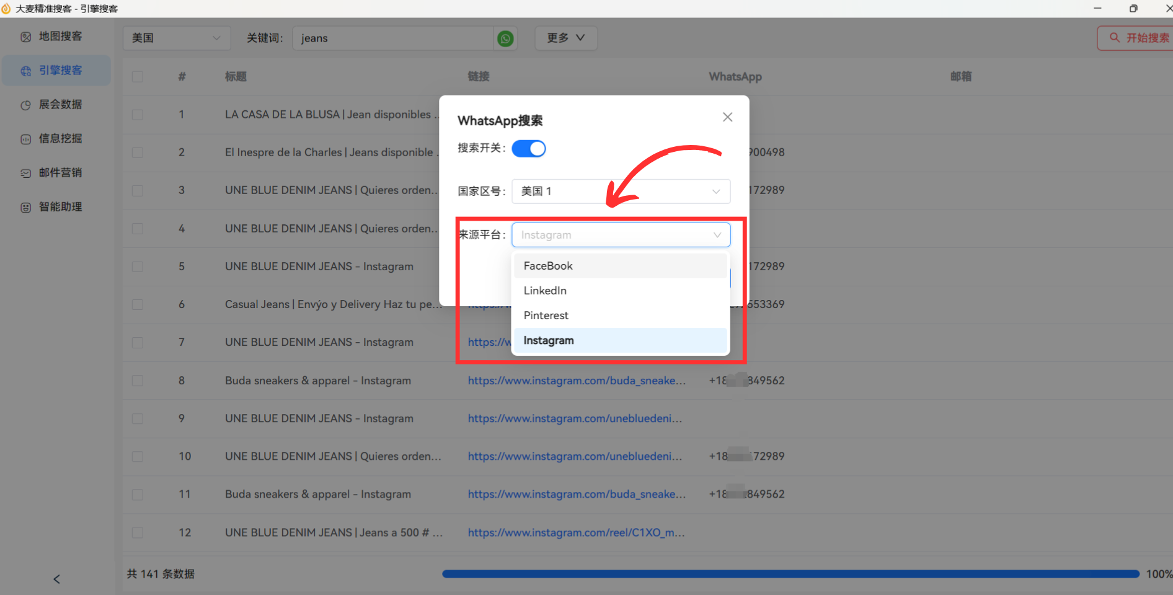
Task: Click the WhatsApp number in row 8
Action: [x=746, y=381]
